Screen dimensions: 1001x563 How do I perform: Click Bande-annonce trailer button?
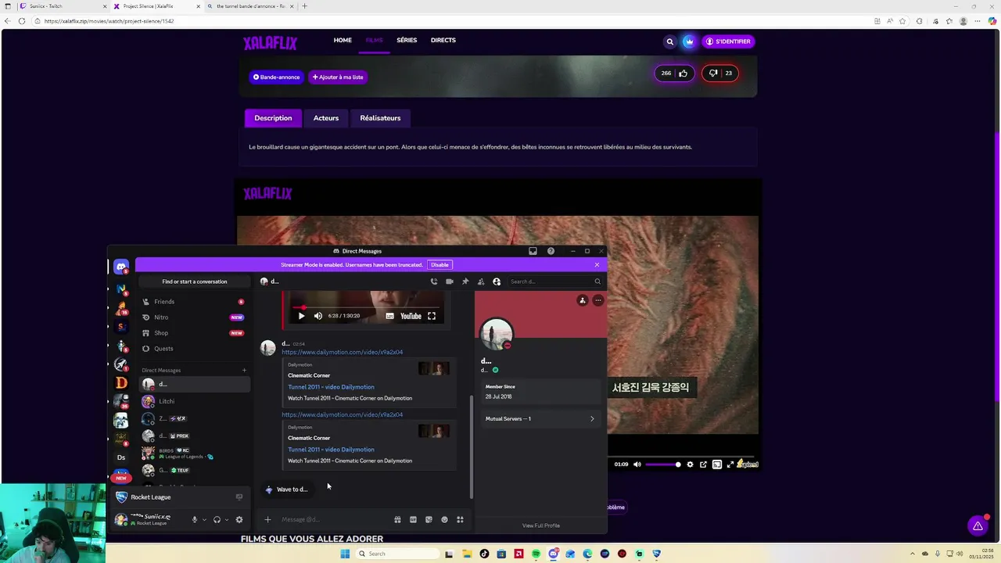tap(276, 77)
